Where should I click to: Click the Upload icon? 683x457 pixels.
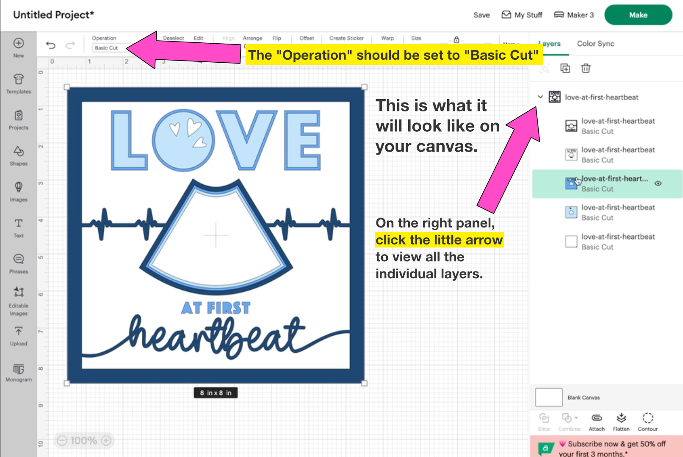tap(19, 336)
